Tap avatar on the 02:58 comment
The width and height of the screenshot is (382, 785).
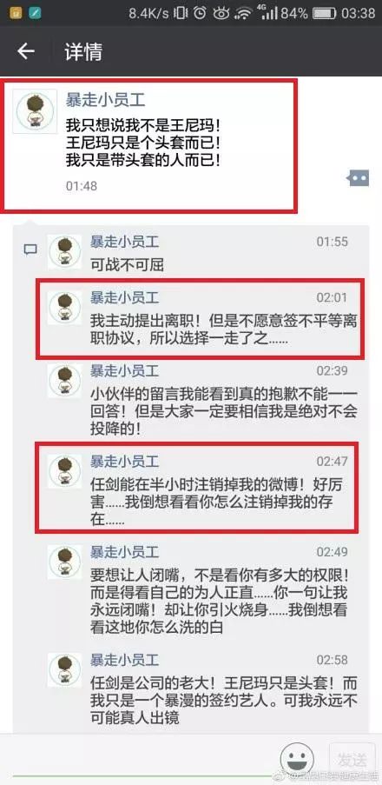pos(64,670)
